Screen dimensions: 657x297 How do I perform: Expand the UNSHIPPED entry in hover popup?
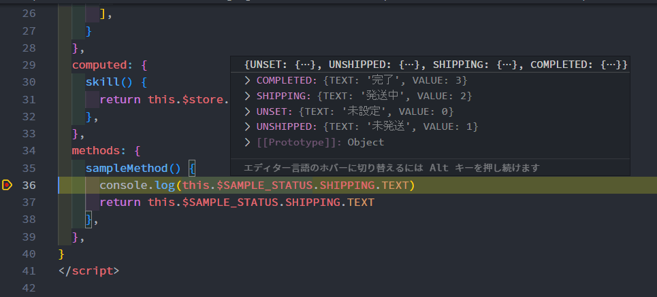[248, 126]
